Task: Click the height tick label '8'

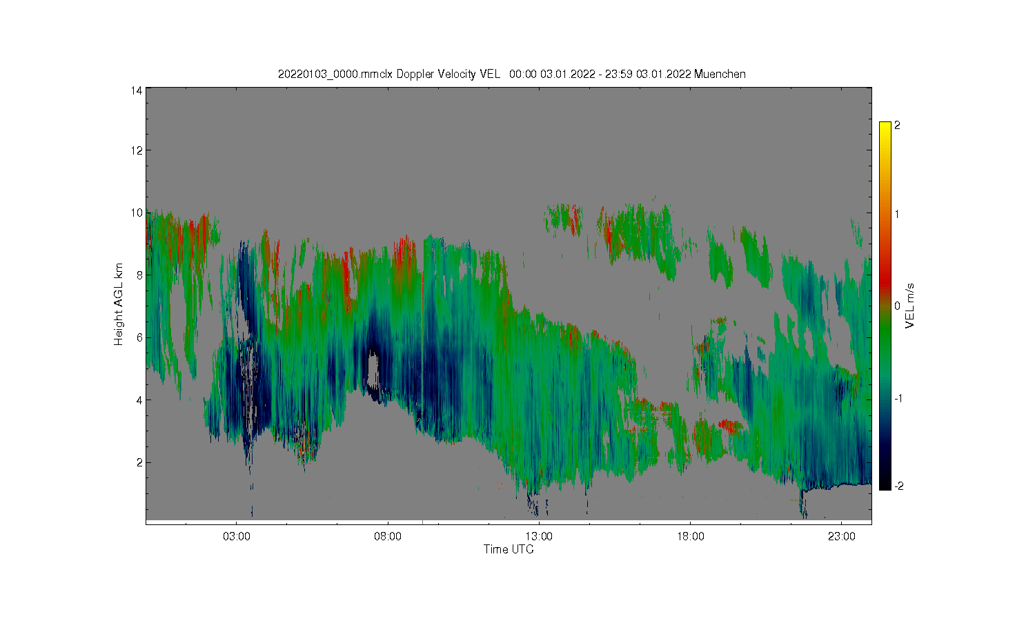Action: coord(140,275)
